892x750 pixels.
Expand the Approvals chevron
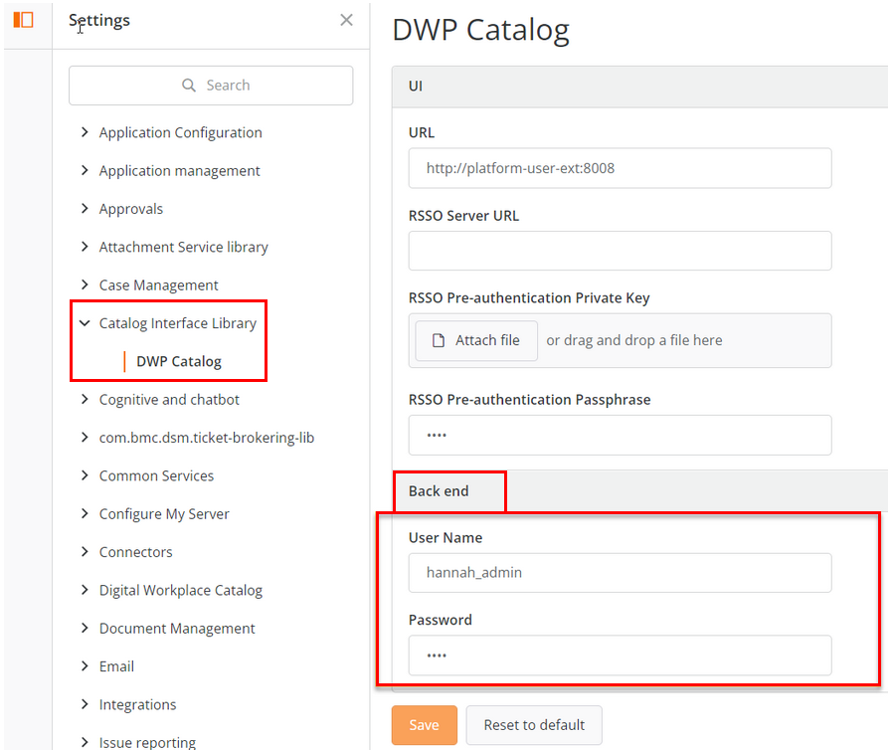pos(85,209)
